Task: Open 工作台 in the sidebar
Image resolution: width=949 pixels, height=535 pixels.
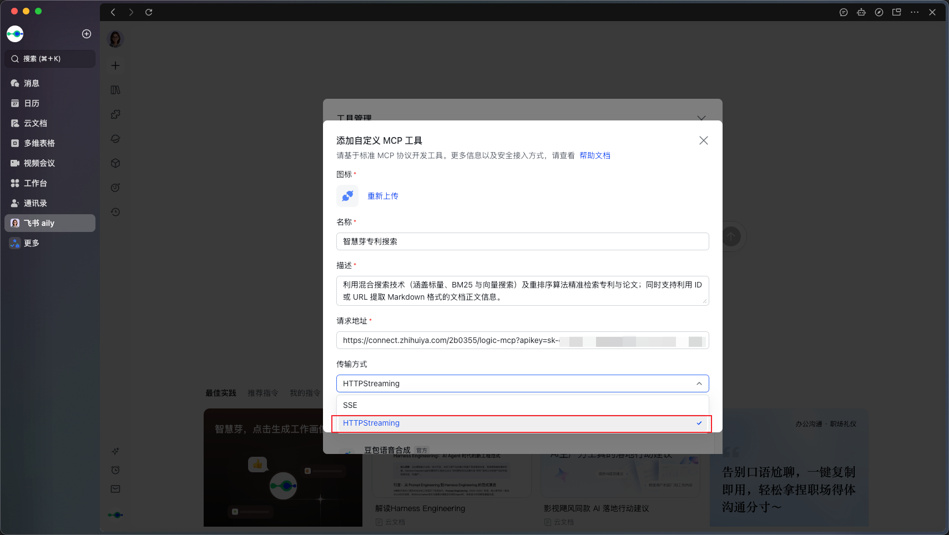Action: (50, 183)
